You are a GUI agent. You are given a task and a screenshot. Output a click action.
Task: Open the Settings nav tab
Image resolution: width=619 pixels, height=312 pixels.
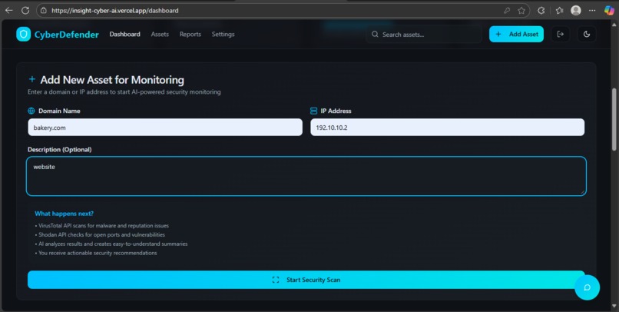[223, 35]
